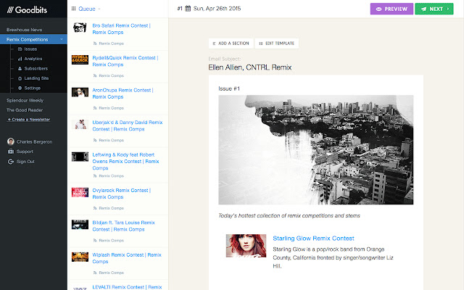
Task: Click the Add a Section icon
Action: 214,43
